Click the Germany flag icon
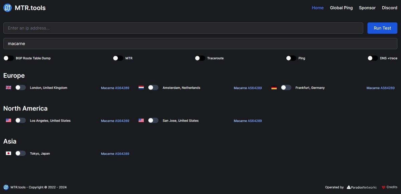 coord(274,88)
